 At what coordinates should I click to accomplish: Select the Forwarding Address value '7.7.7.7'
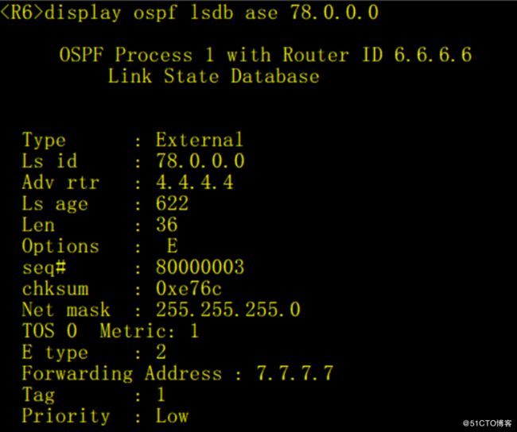point(295,373)
